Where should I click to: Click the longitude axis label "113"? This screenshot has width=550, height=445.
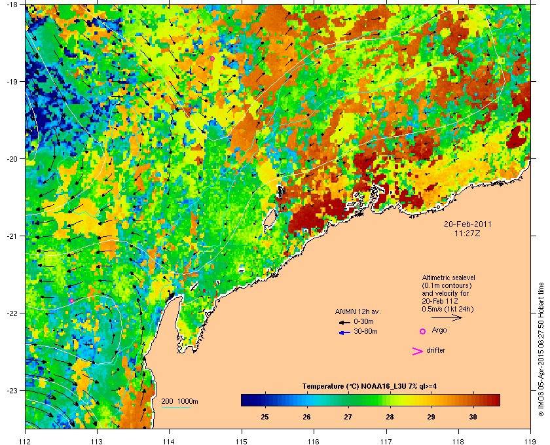[x=97, y=441]
